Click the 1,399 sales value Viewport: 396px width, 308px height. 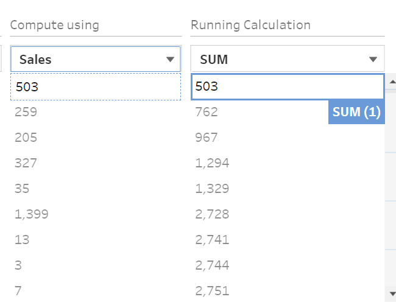coord(31,214)
